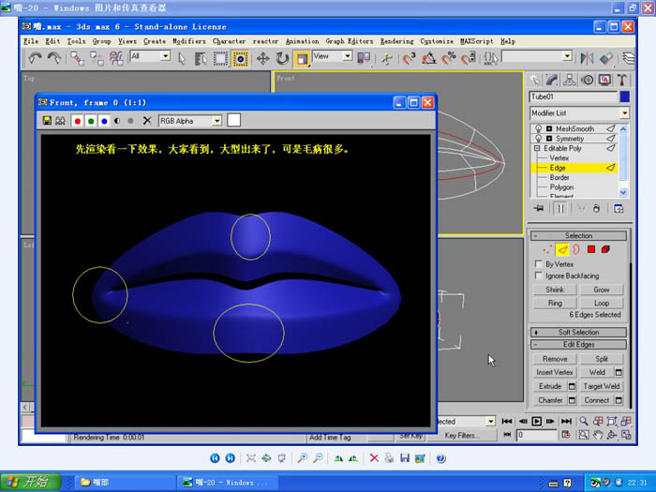Viewport: 656px width, 492px height.
Task: Expand the Soft Selection rollout
Action: tap(578, 332)
